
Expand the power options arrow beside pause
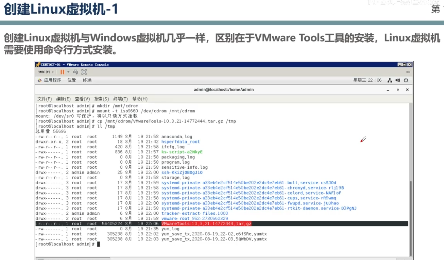68,72
